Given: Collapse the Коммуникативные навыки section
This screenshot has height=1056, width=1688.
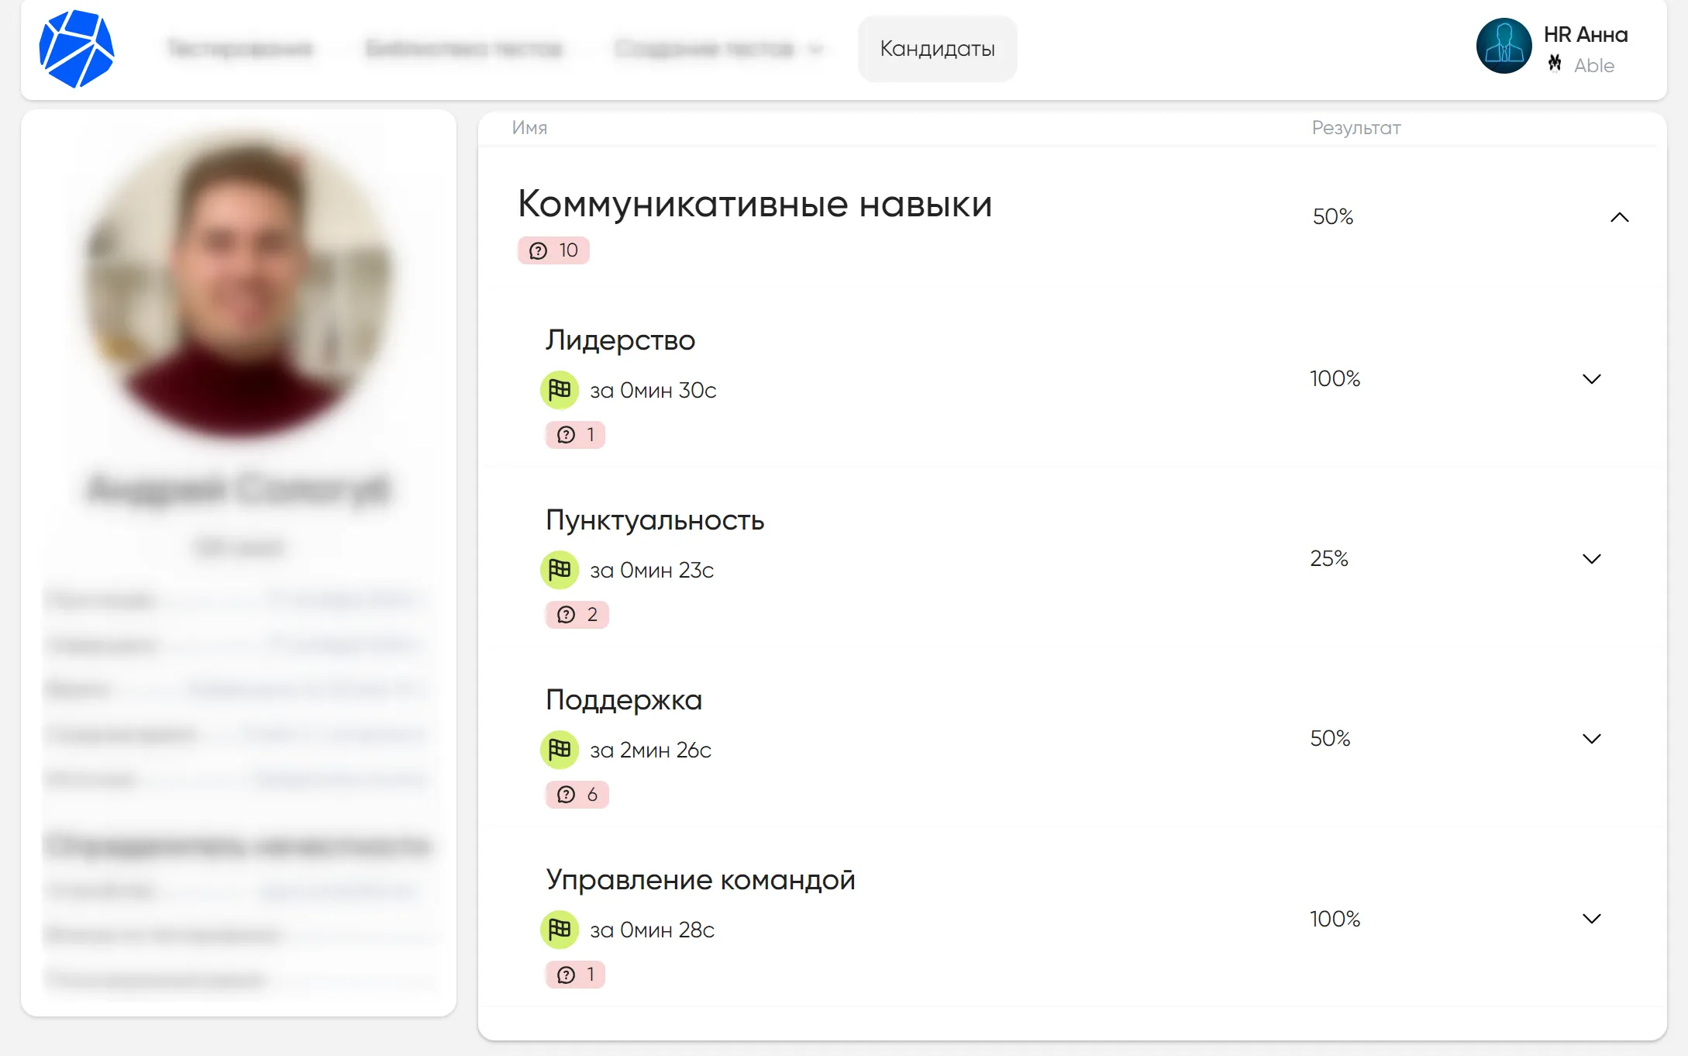Looking at the screenshot, I should (x=1620, y=218).
